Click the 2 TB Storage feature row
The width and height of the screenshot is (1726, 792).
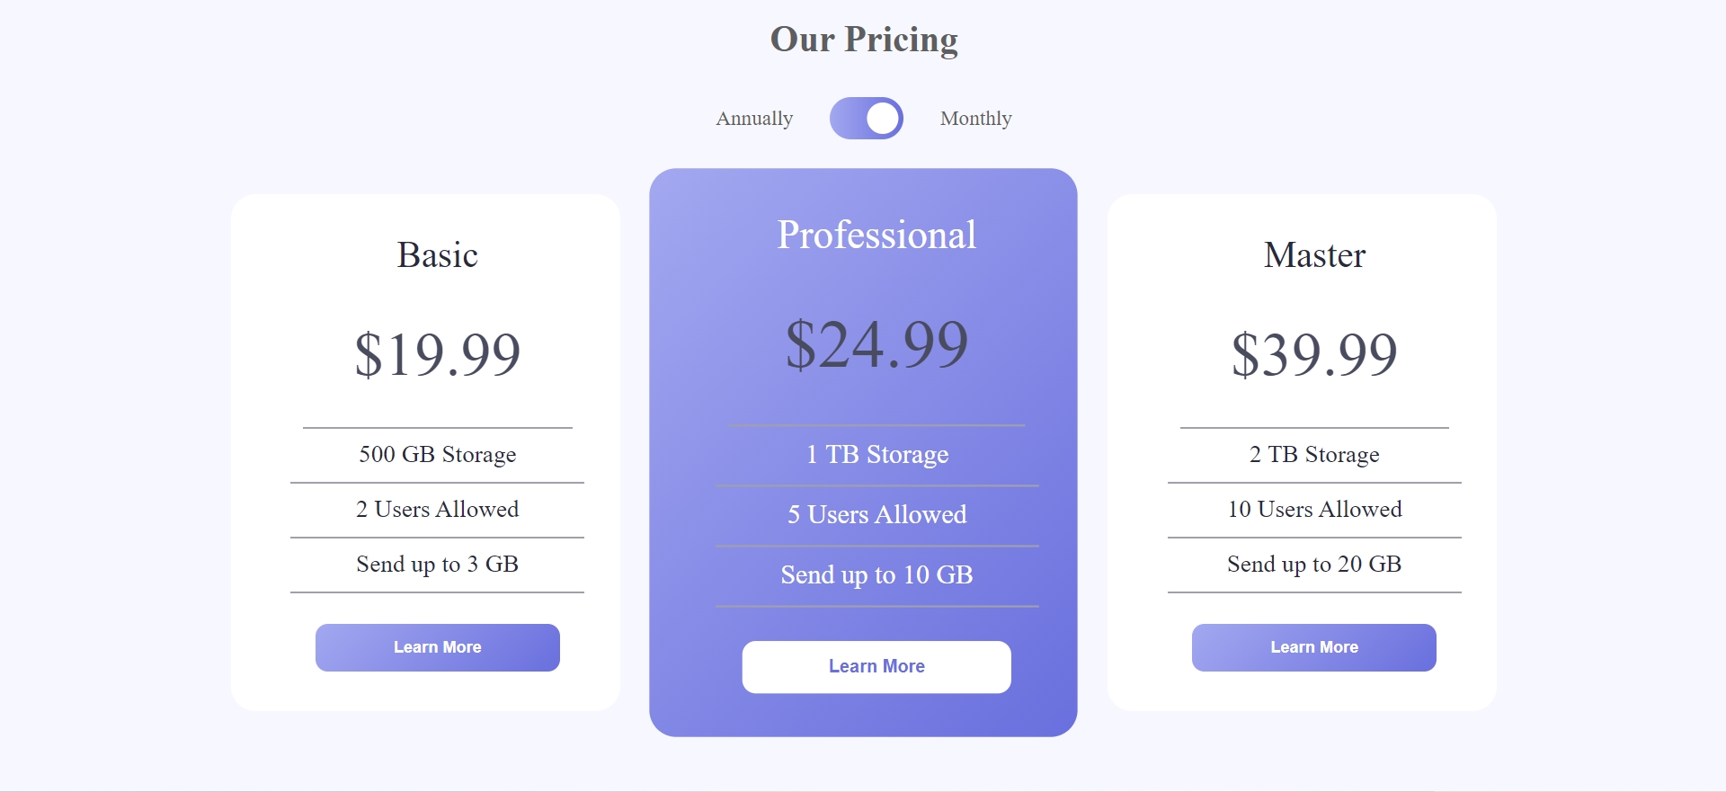pyautogui.click(x=1313, y=454)
